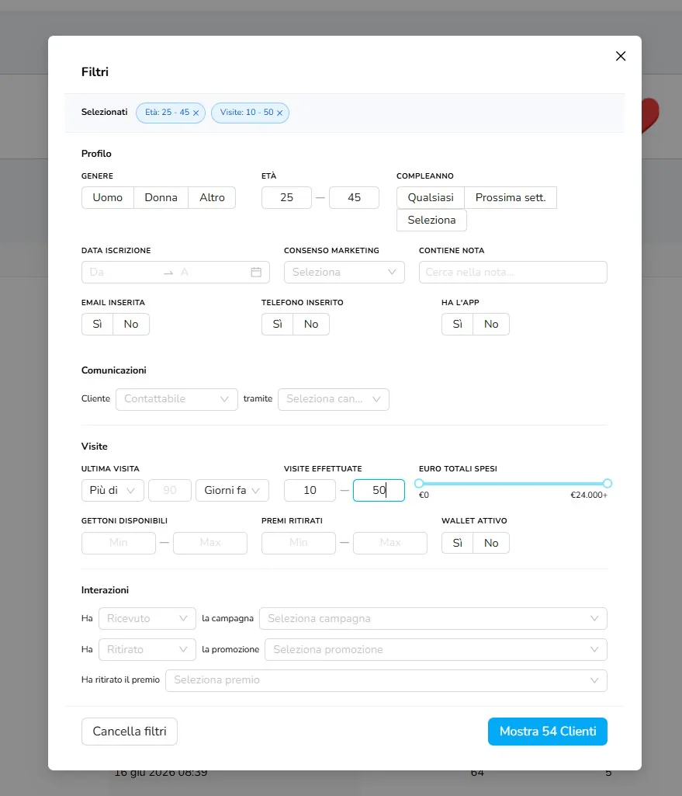Set Ha l'App to Sì

click(x=457, y=325)
